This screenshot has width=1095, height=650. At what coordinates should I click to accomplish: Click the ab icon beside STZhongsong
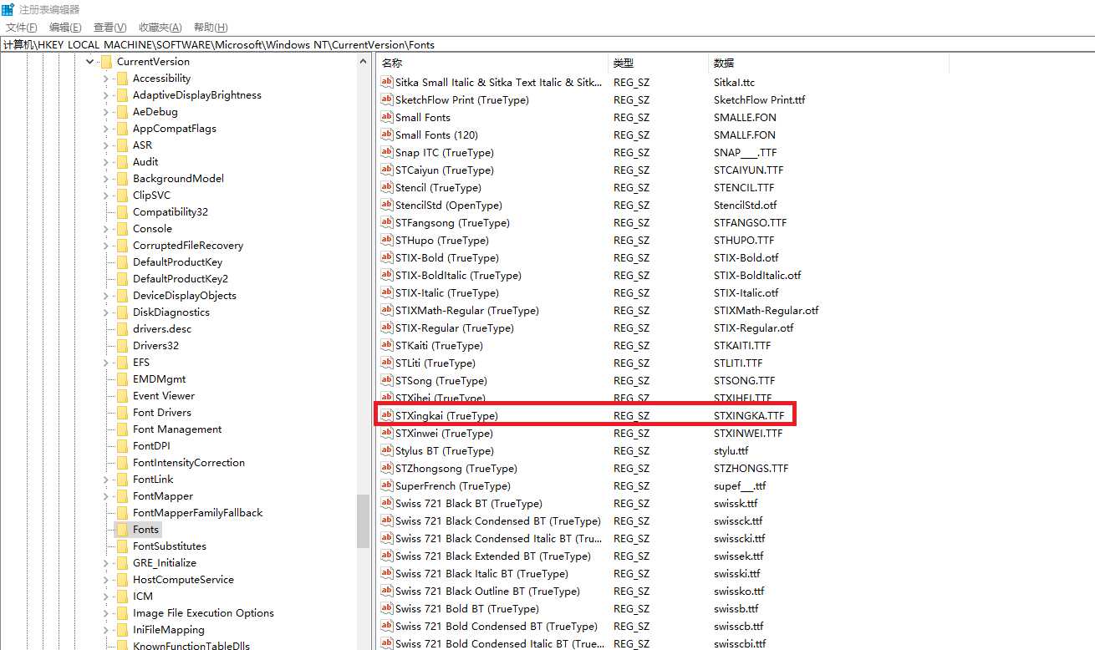pyautogui.click(x=386, y=468)
